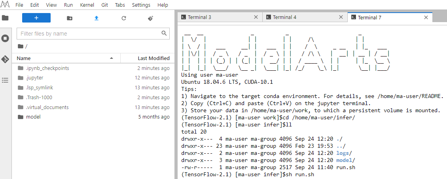This screenshot has height=179, width=447.
Task: Click the 'total 20' terminal line
Action: [x=194, y=132]
